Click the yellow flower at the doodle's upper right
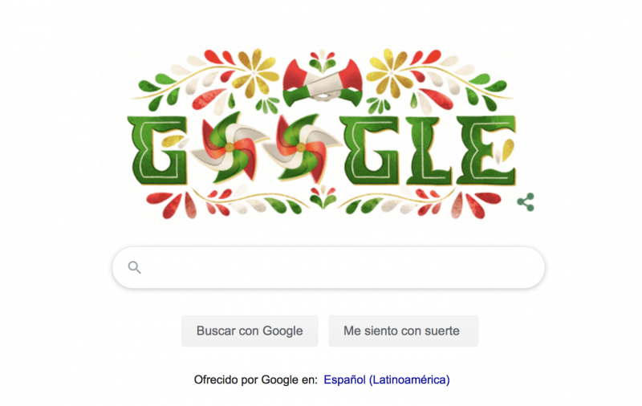642x406 pixels. coord(390,73)
